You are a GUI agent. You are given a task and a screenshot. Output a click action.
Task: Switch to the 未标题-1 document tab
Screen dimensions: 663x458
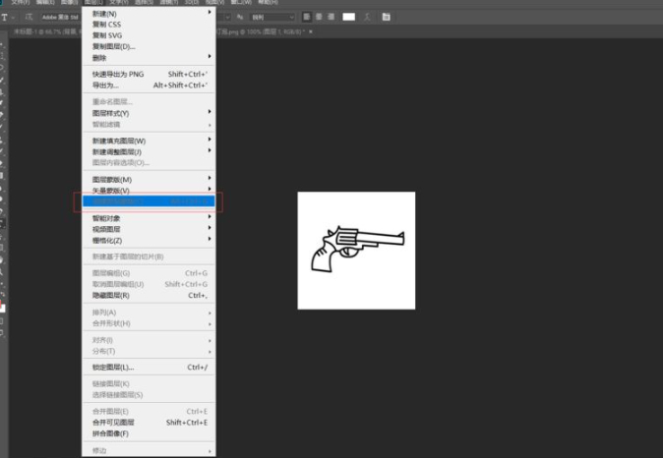(45, 31)
